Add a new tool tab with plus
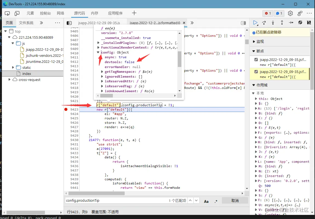315x219 pixels. 134,13
